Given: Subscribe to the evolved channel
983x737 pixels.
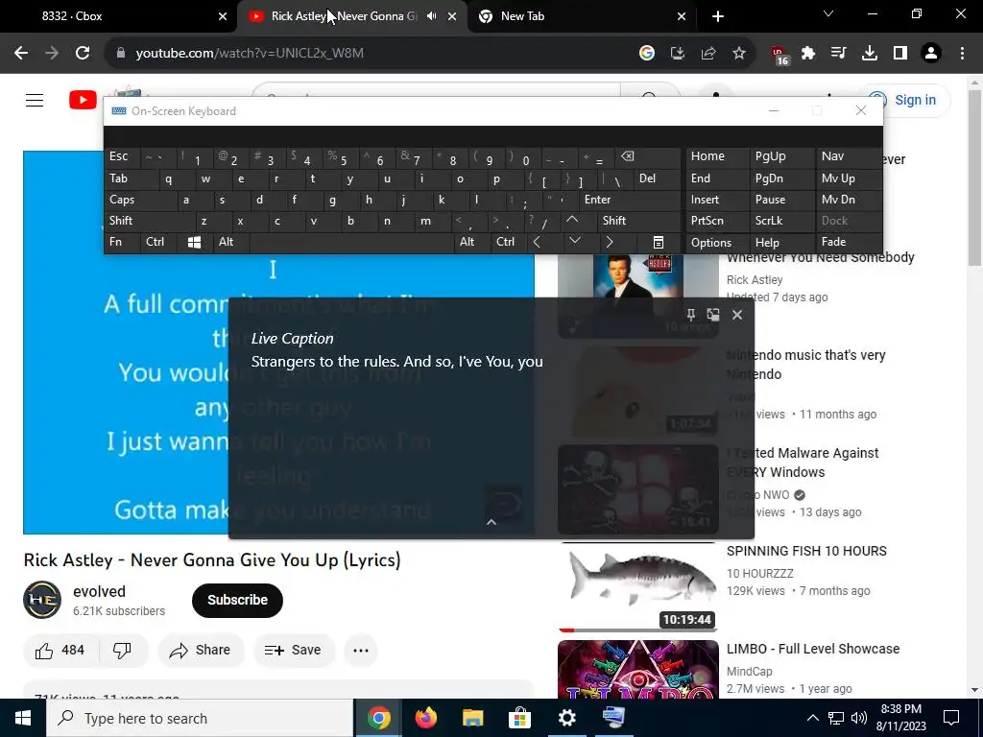Looking at the screenshot, I should (238, 601).
